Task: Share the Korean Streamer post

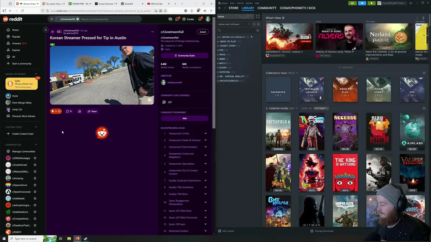Action: (x=92, y=111)
